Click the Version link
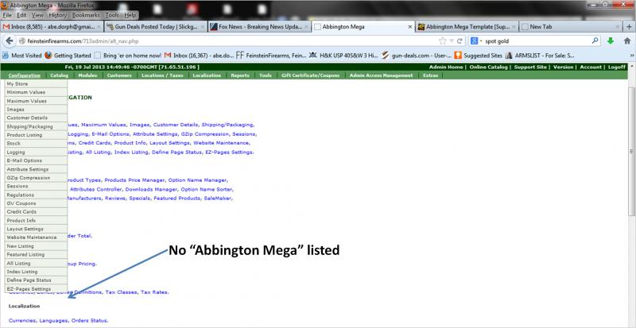The width and height of the screenshot is (636, 328). coord(563,67)
